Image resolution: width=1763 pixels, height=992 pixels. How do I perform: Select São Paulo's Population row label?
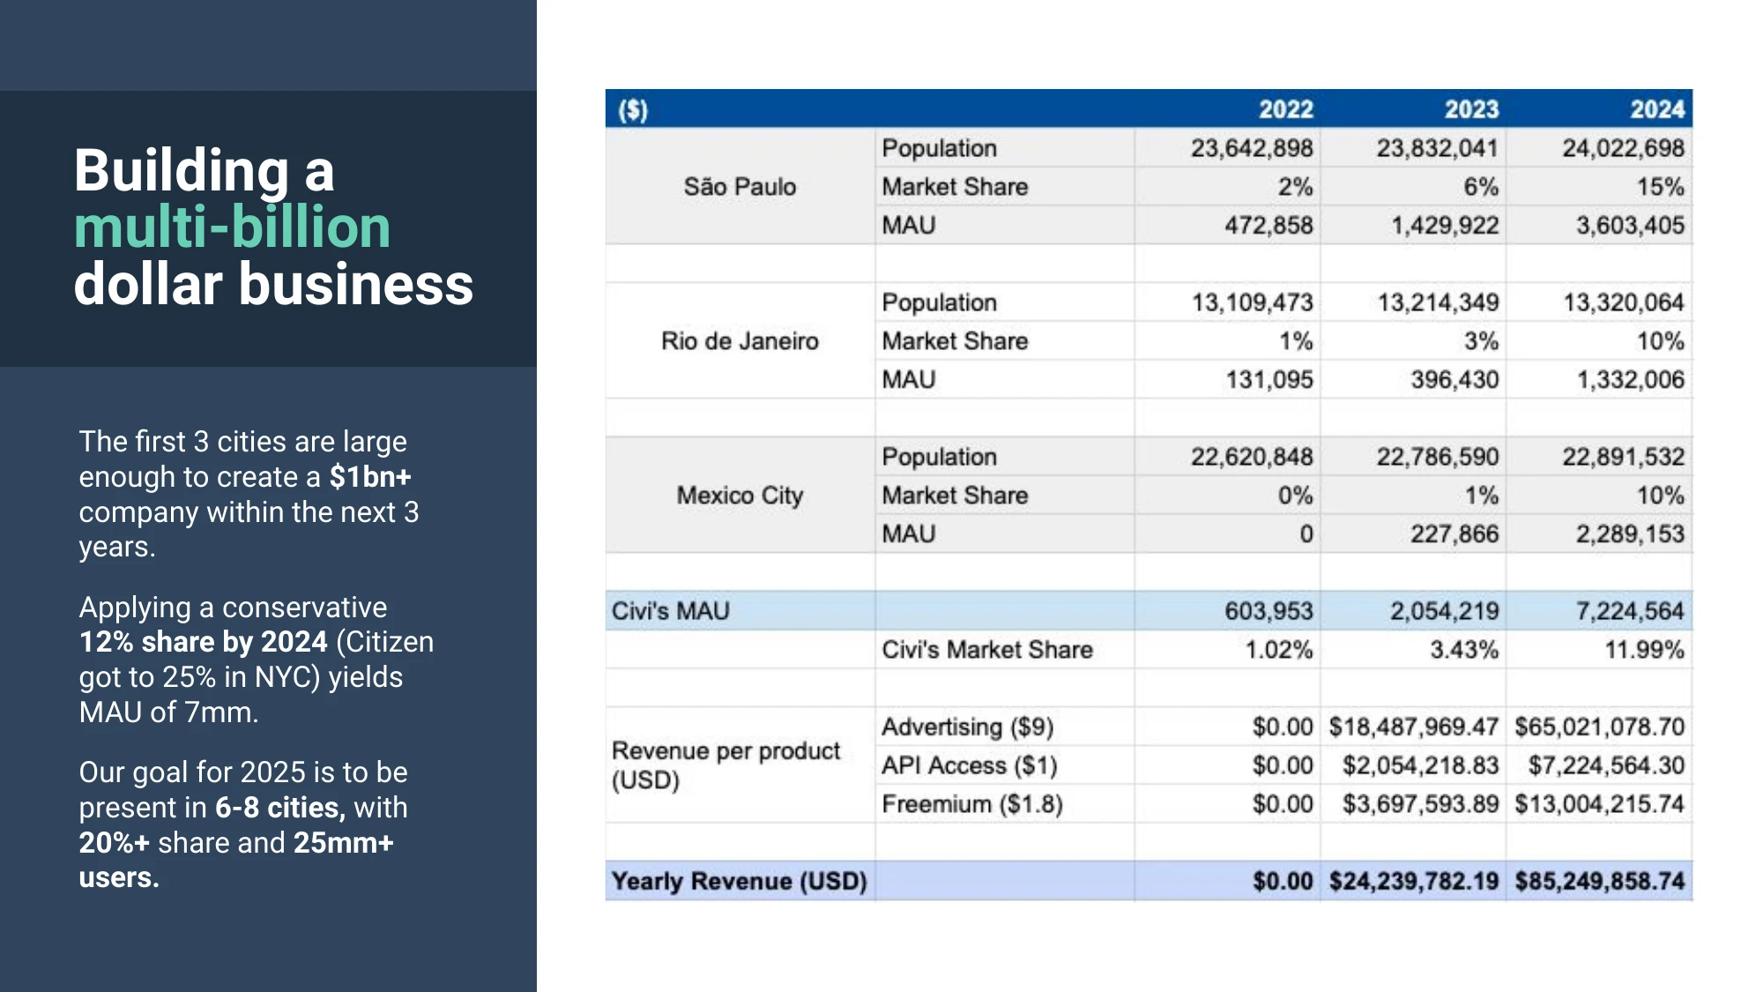coord(939,148)
